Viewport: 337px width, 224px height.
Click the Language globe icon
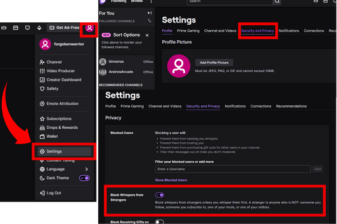point(42,169)
